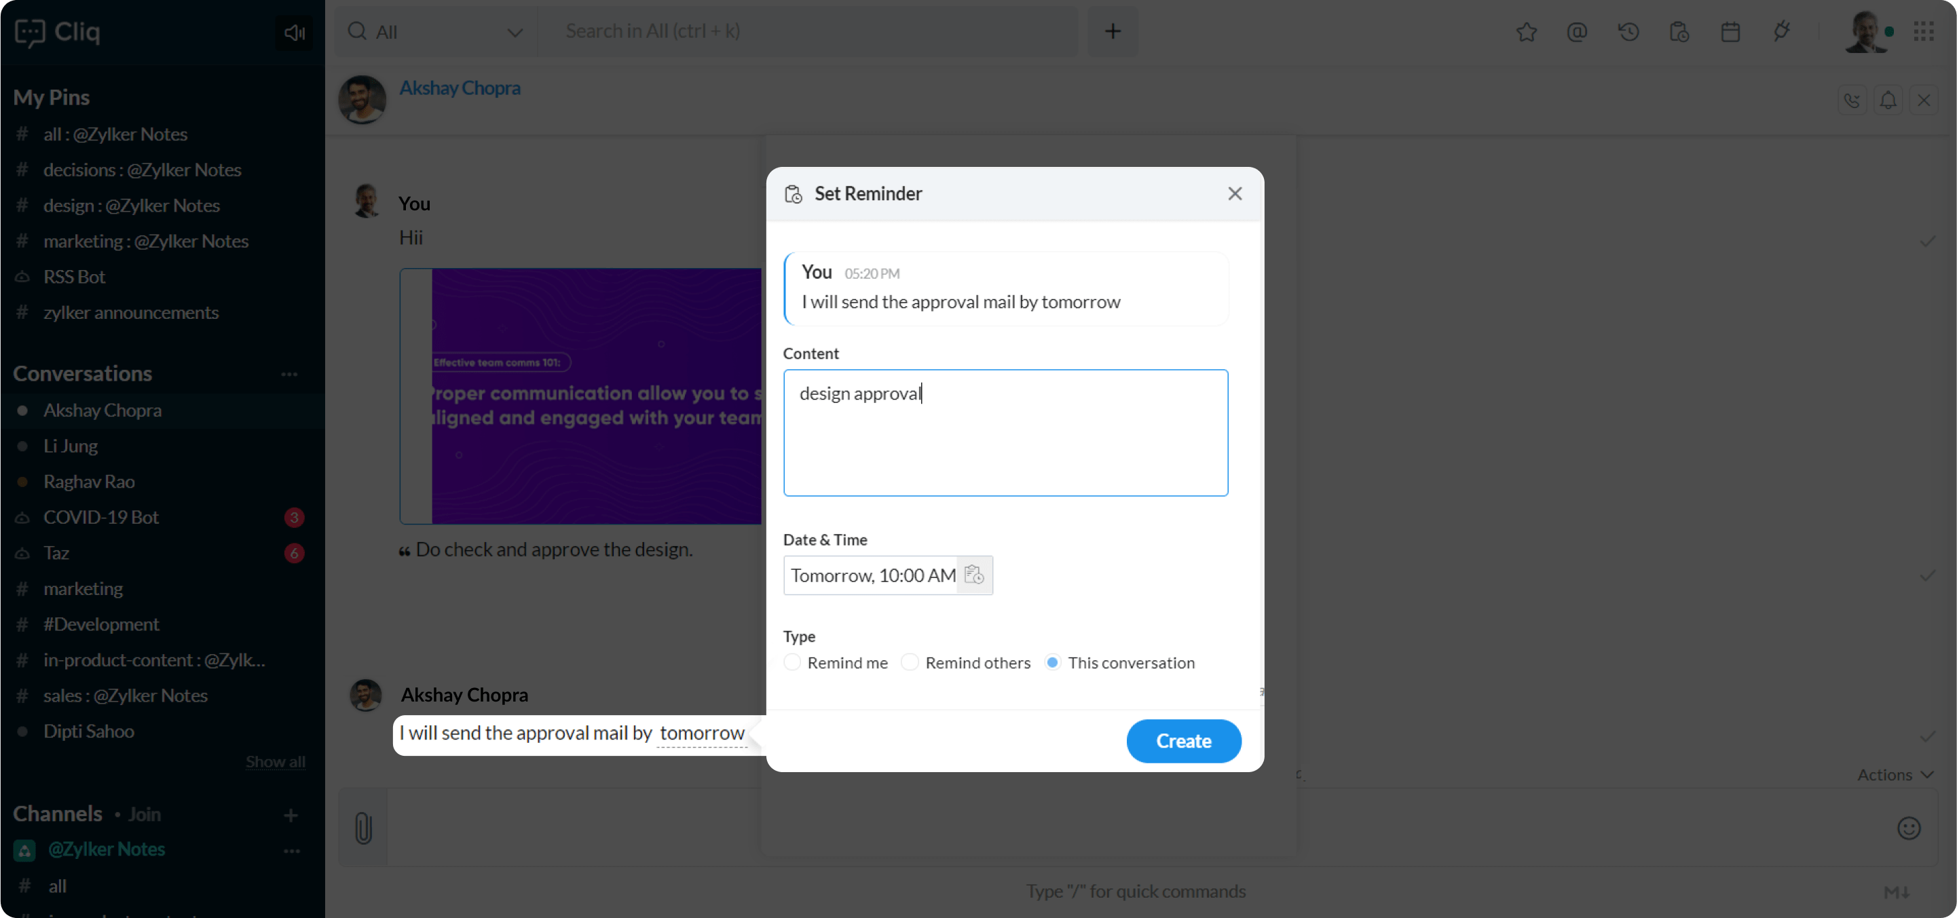1957x918 pixels.
Task: Click the date picker icon beside Tomorrow, 10:00 AM
Action: tap(974, 575)
